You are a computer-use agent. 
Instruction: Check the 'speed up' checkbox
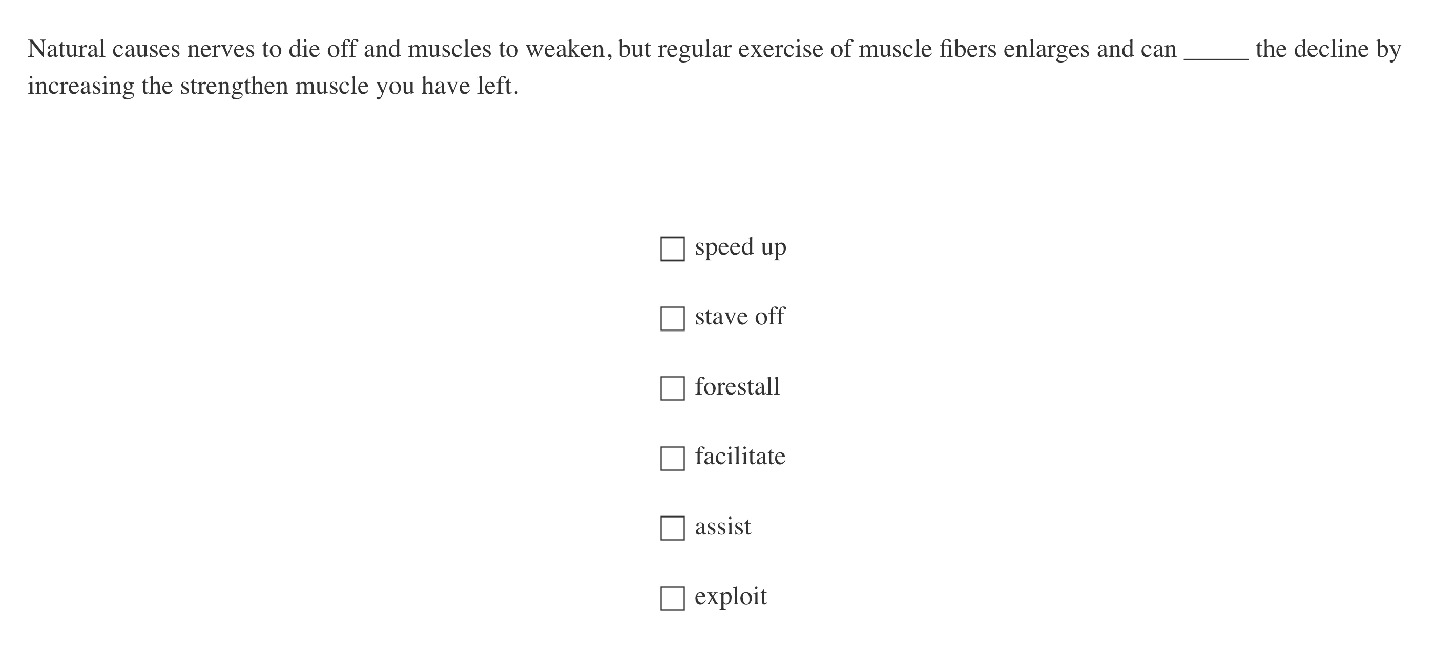point(672,249)
